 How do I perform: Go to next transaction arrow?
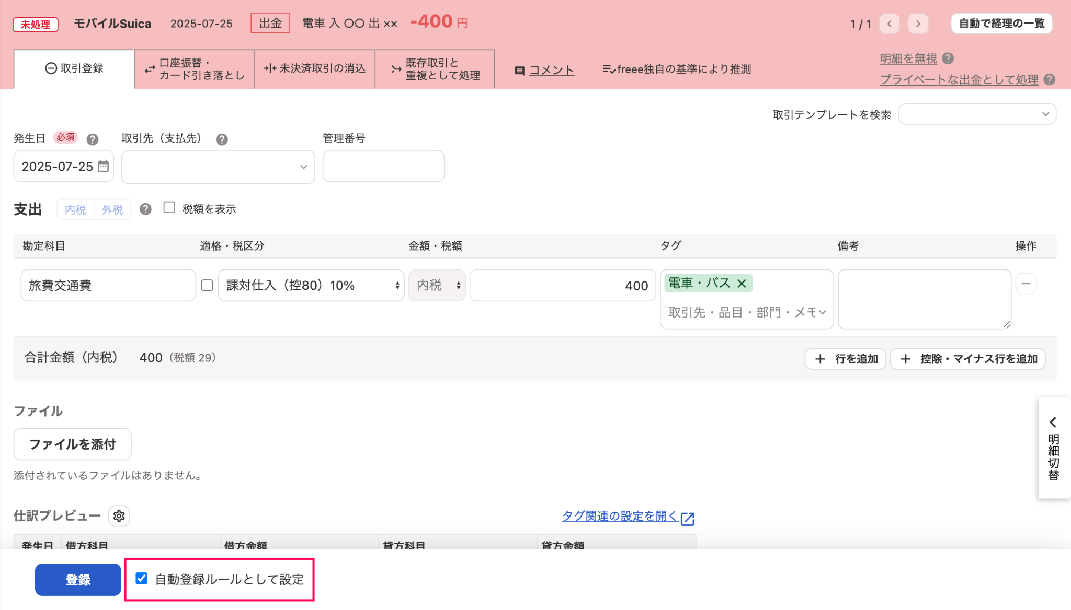(x=918, y=24)
